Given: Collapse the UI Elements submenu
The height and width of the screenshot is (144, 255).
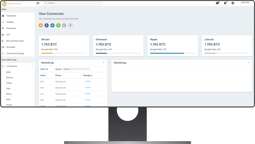Looking at the screenshot, I should [32, 66].
